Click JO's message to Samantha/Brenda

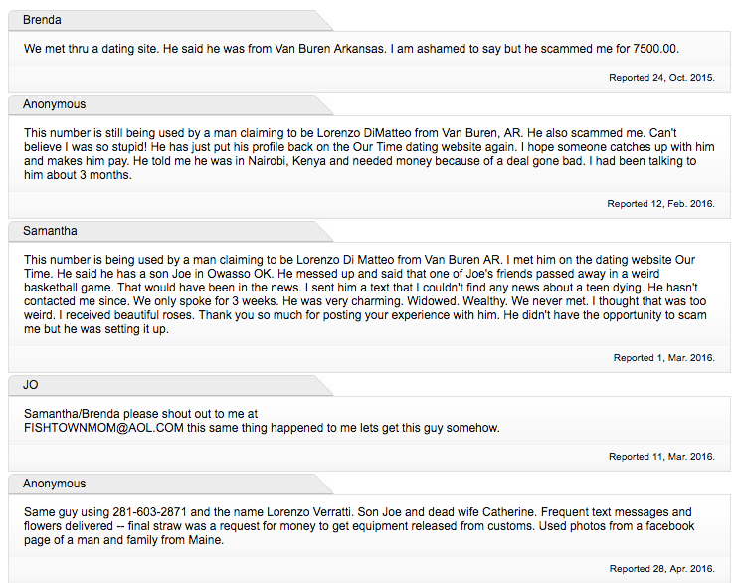click(262, 421)
